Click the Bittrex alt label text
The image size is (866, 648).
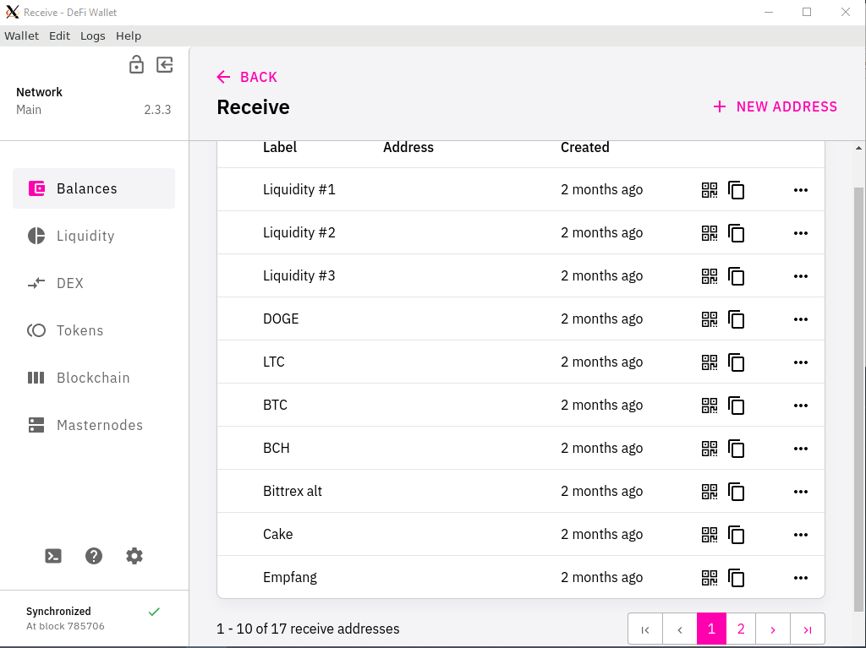tap(292, 491)
